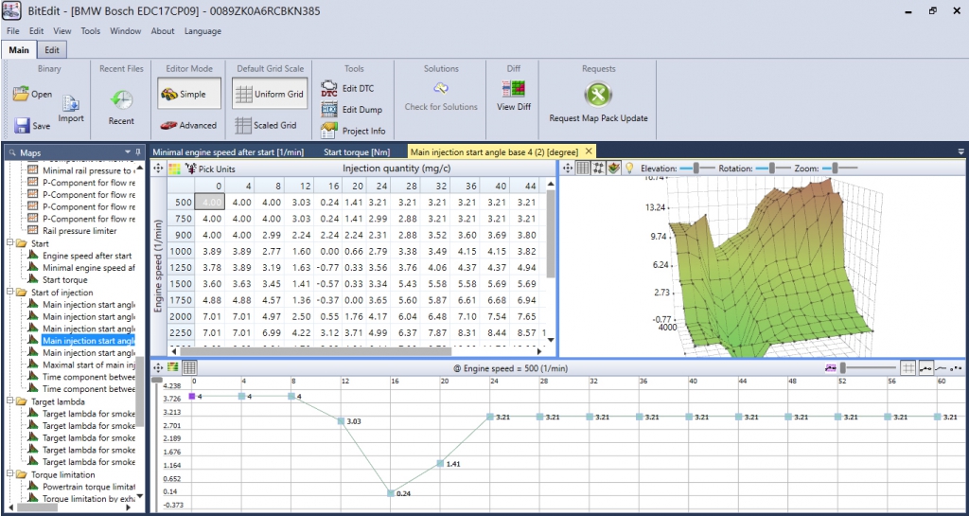The image size is (969, 516).
Task: Select points-only graph style
Action: click(958, 367)
